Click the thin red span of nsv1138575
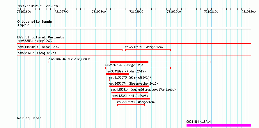This screenshot has height=128, width=259. pos(129,80)
